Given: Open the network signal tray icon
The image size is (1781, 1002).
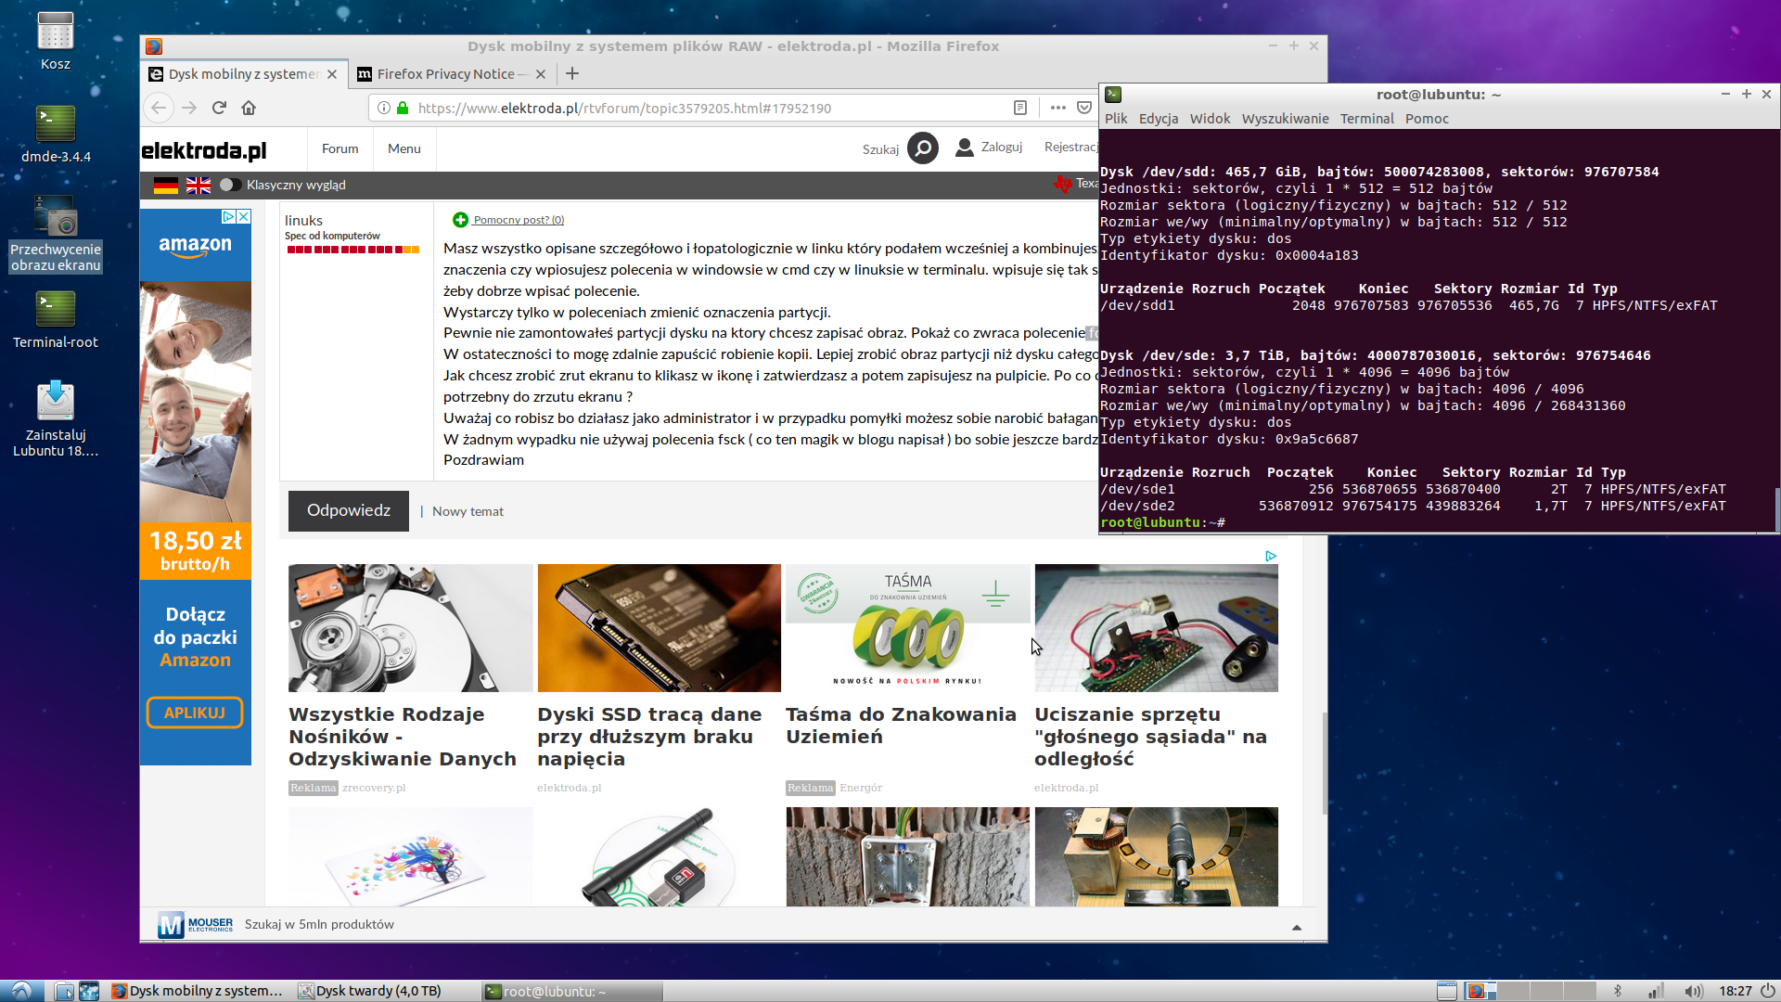Looking at the screenshot, I should point(1656,991).
